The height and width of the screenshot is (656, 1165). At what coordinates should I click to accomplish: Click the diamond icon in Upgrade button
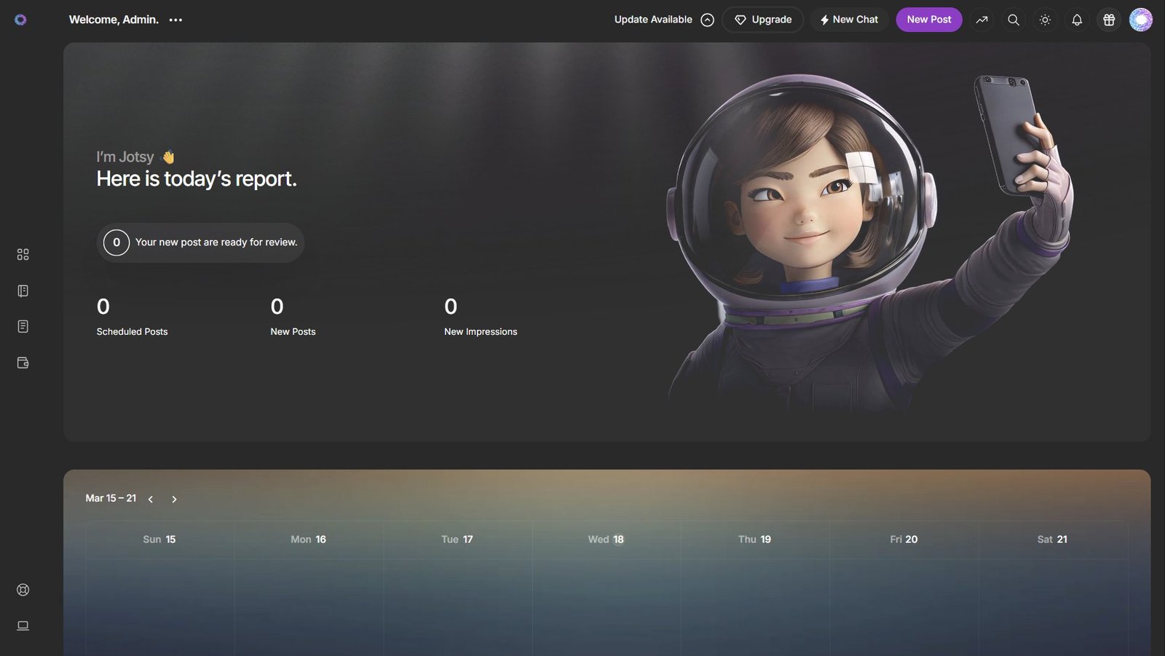740,20
